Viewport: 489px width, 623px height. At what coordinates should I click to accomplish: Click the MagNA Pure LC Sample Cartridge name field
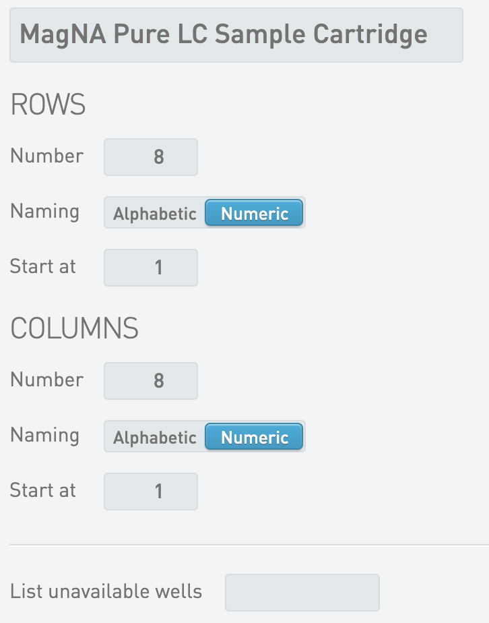pyautogui.click(x=236, y=35)
